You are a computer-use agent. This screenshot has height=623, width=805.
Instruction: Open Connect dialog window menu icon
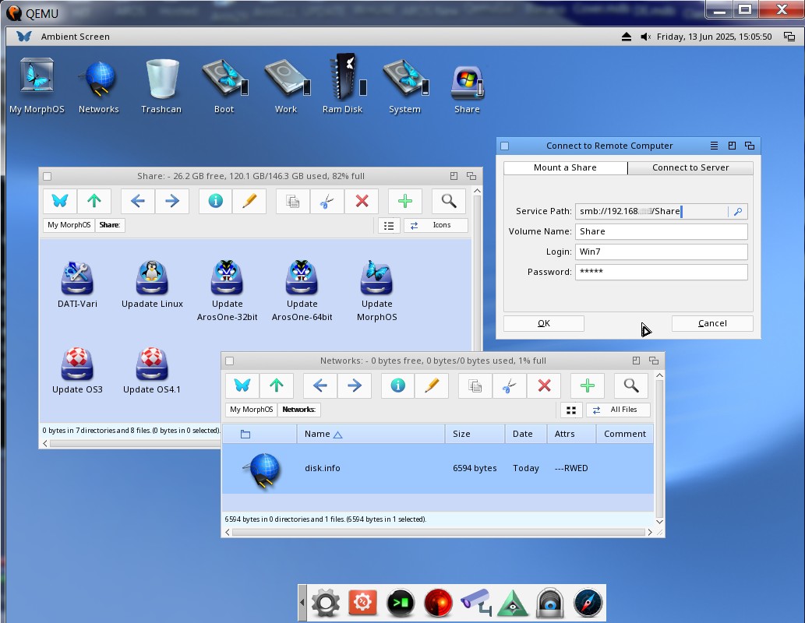point(714,146)
